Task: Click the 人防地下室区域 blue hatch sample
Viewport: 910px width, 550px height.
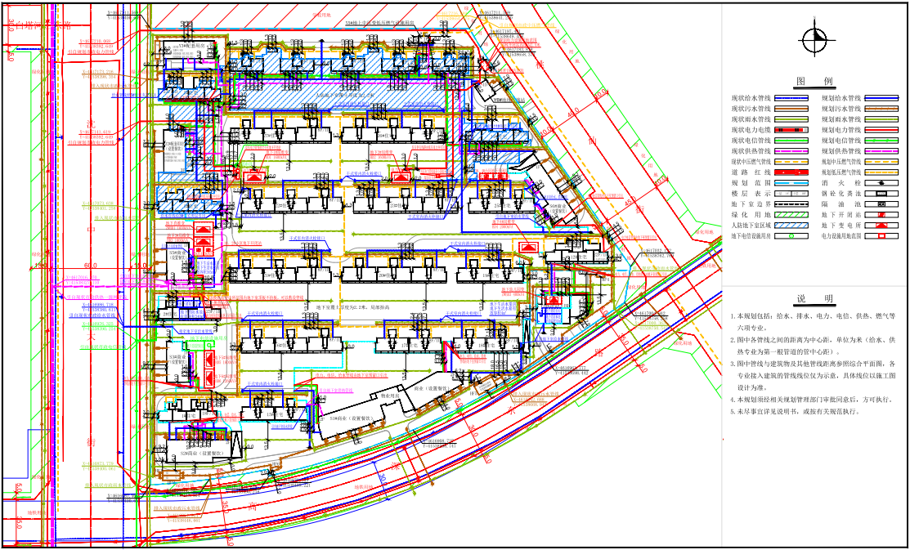Action: coord(791,225)
